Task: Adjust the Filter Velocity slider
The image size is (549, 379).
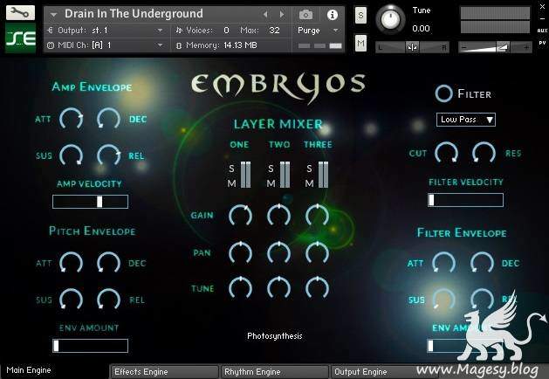Action: (465, 200)
